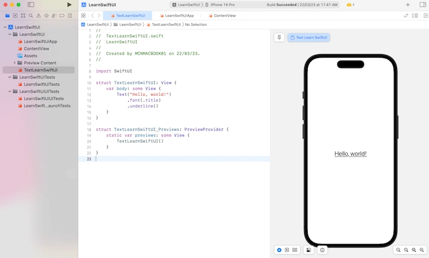Run the project with the play button
Screen dimensions: 429x258
69,5
